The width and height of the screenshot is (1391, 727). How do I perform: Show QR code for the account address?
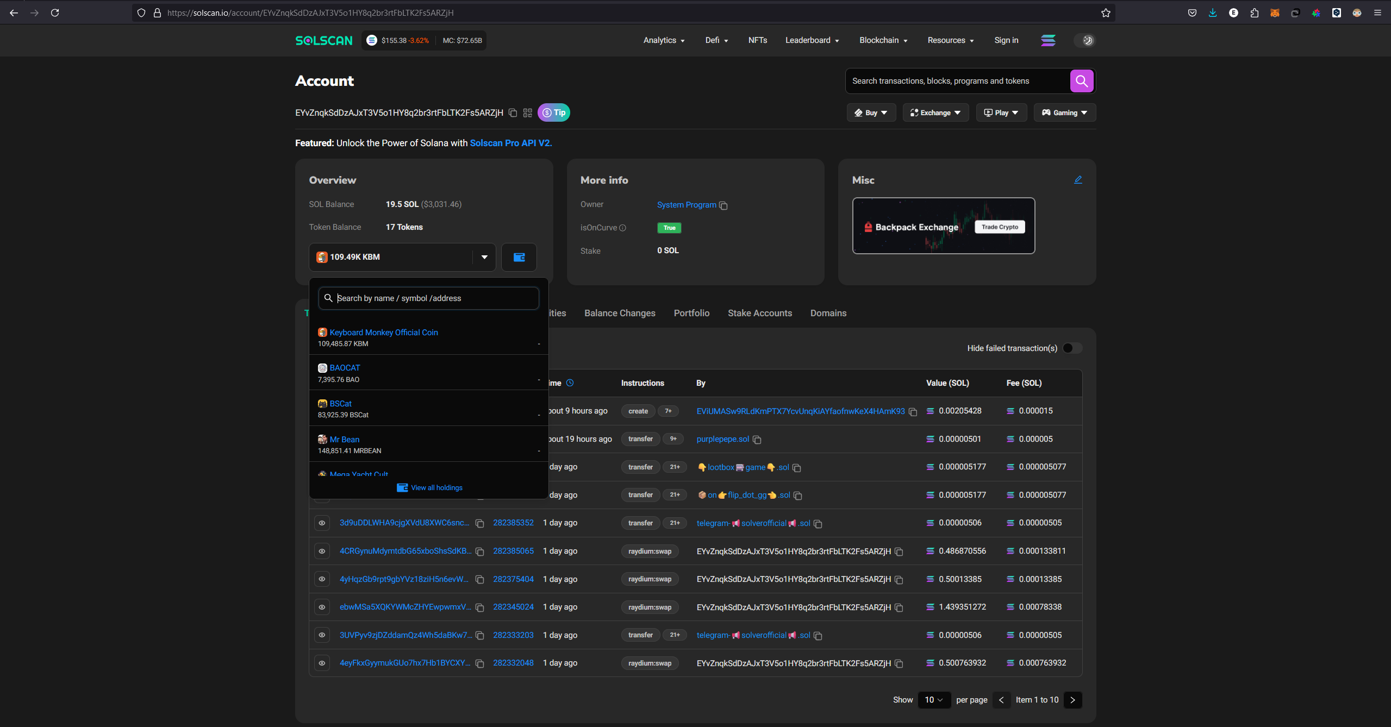(527, 112)
